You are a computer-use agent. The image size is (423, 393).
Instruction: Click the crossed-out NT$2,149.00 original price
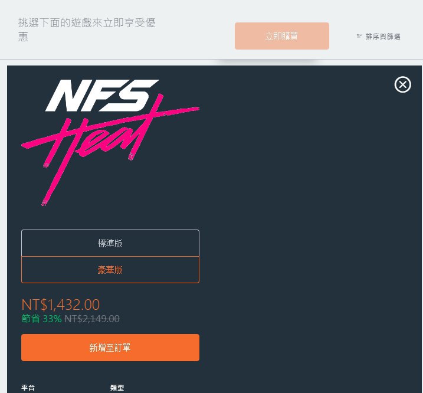tap(92, 319)
